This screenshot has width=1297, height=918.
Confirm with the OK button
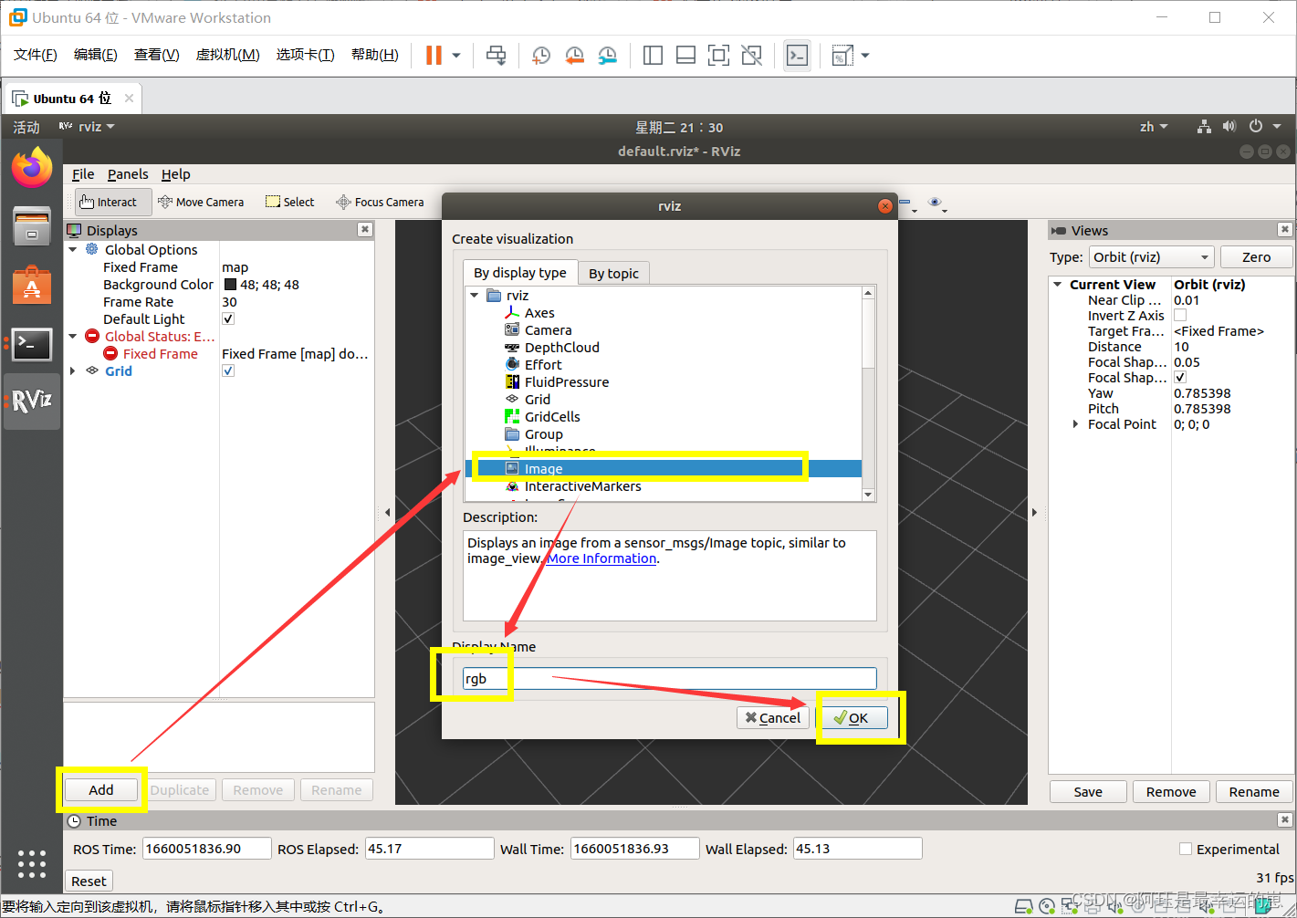click(852, 717)
